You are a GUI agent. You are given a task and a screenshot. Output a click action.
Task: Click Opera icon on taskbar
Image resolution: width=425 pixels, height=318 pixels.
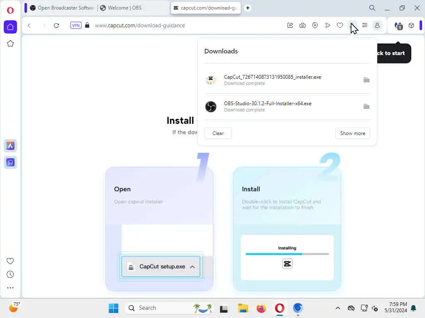[x=279, y=308]
